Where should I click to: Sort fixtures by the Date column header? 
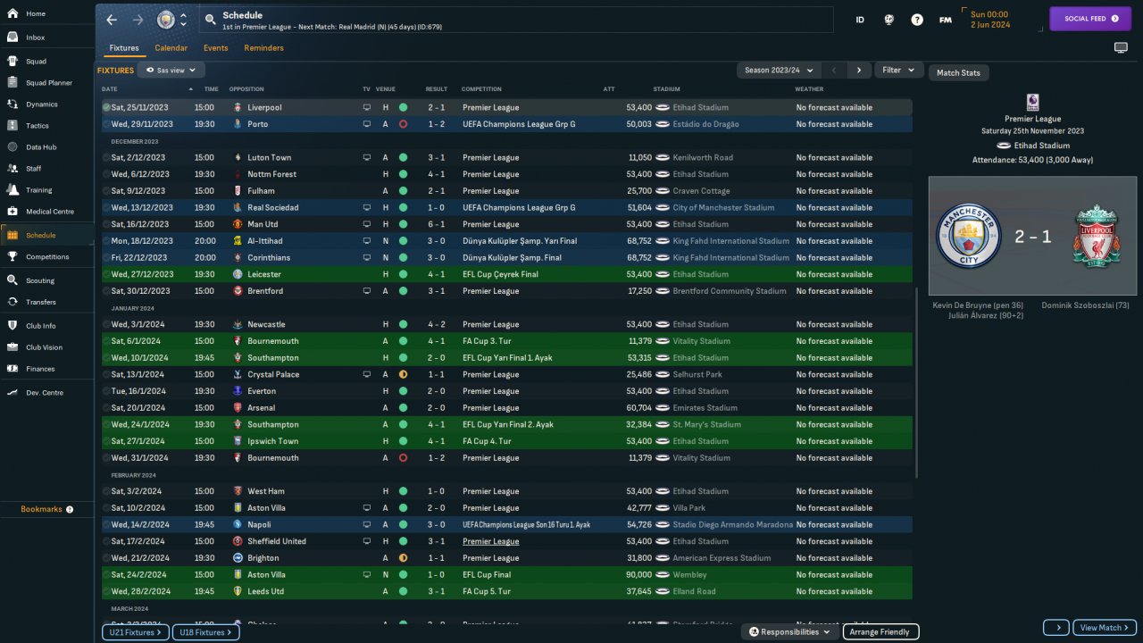tap(110, 89)
